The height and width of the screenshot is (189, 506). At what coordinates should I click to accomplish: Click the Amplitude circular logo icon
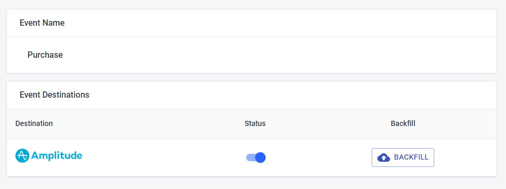tap(22, 156)
